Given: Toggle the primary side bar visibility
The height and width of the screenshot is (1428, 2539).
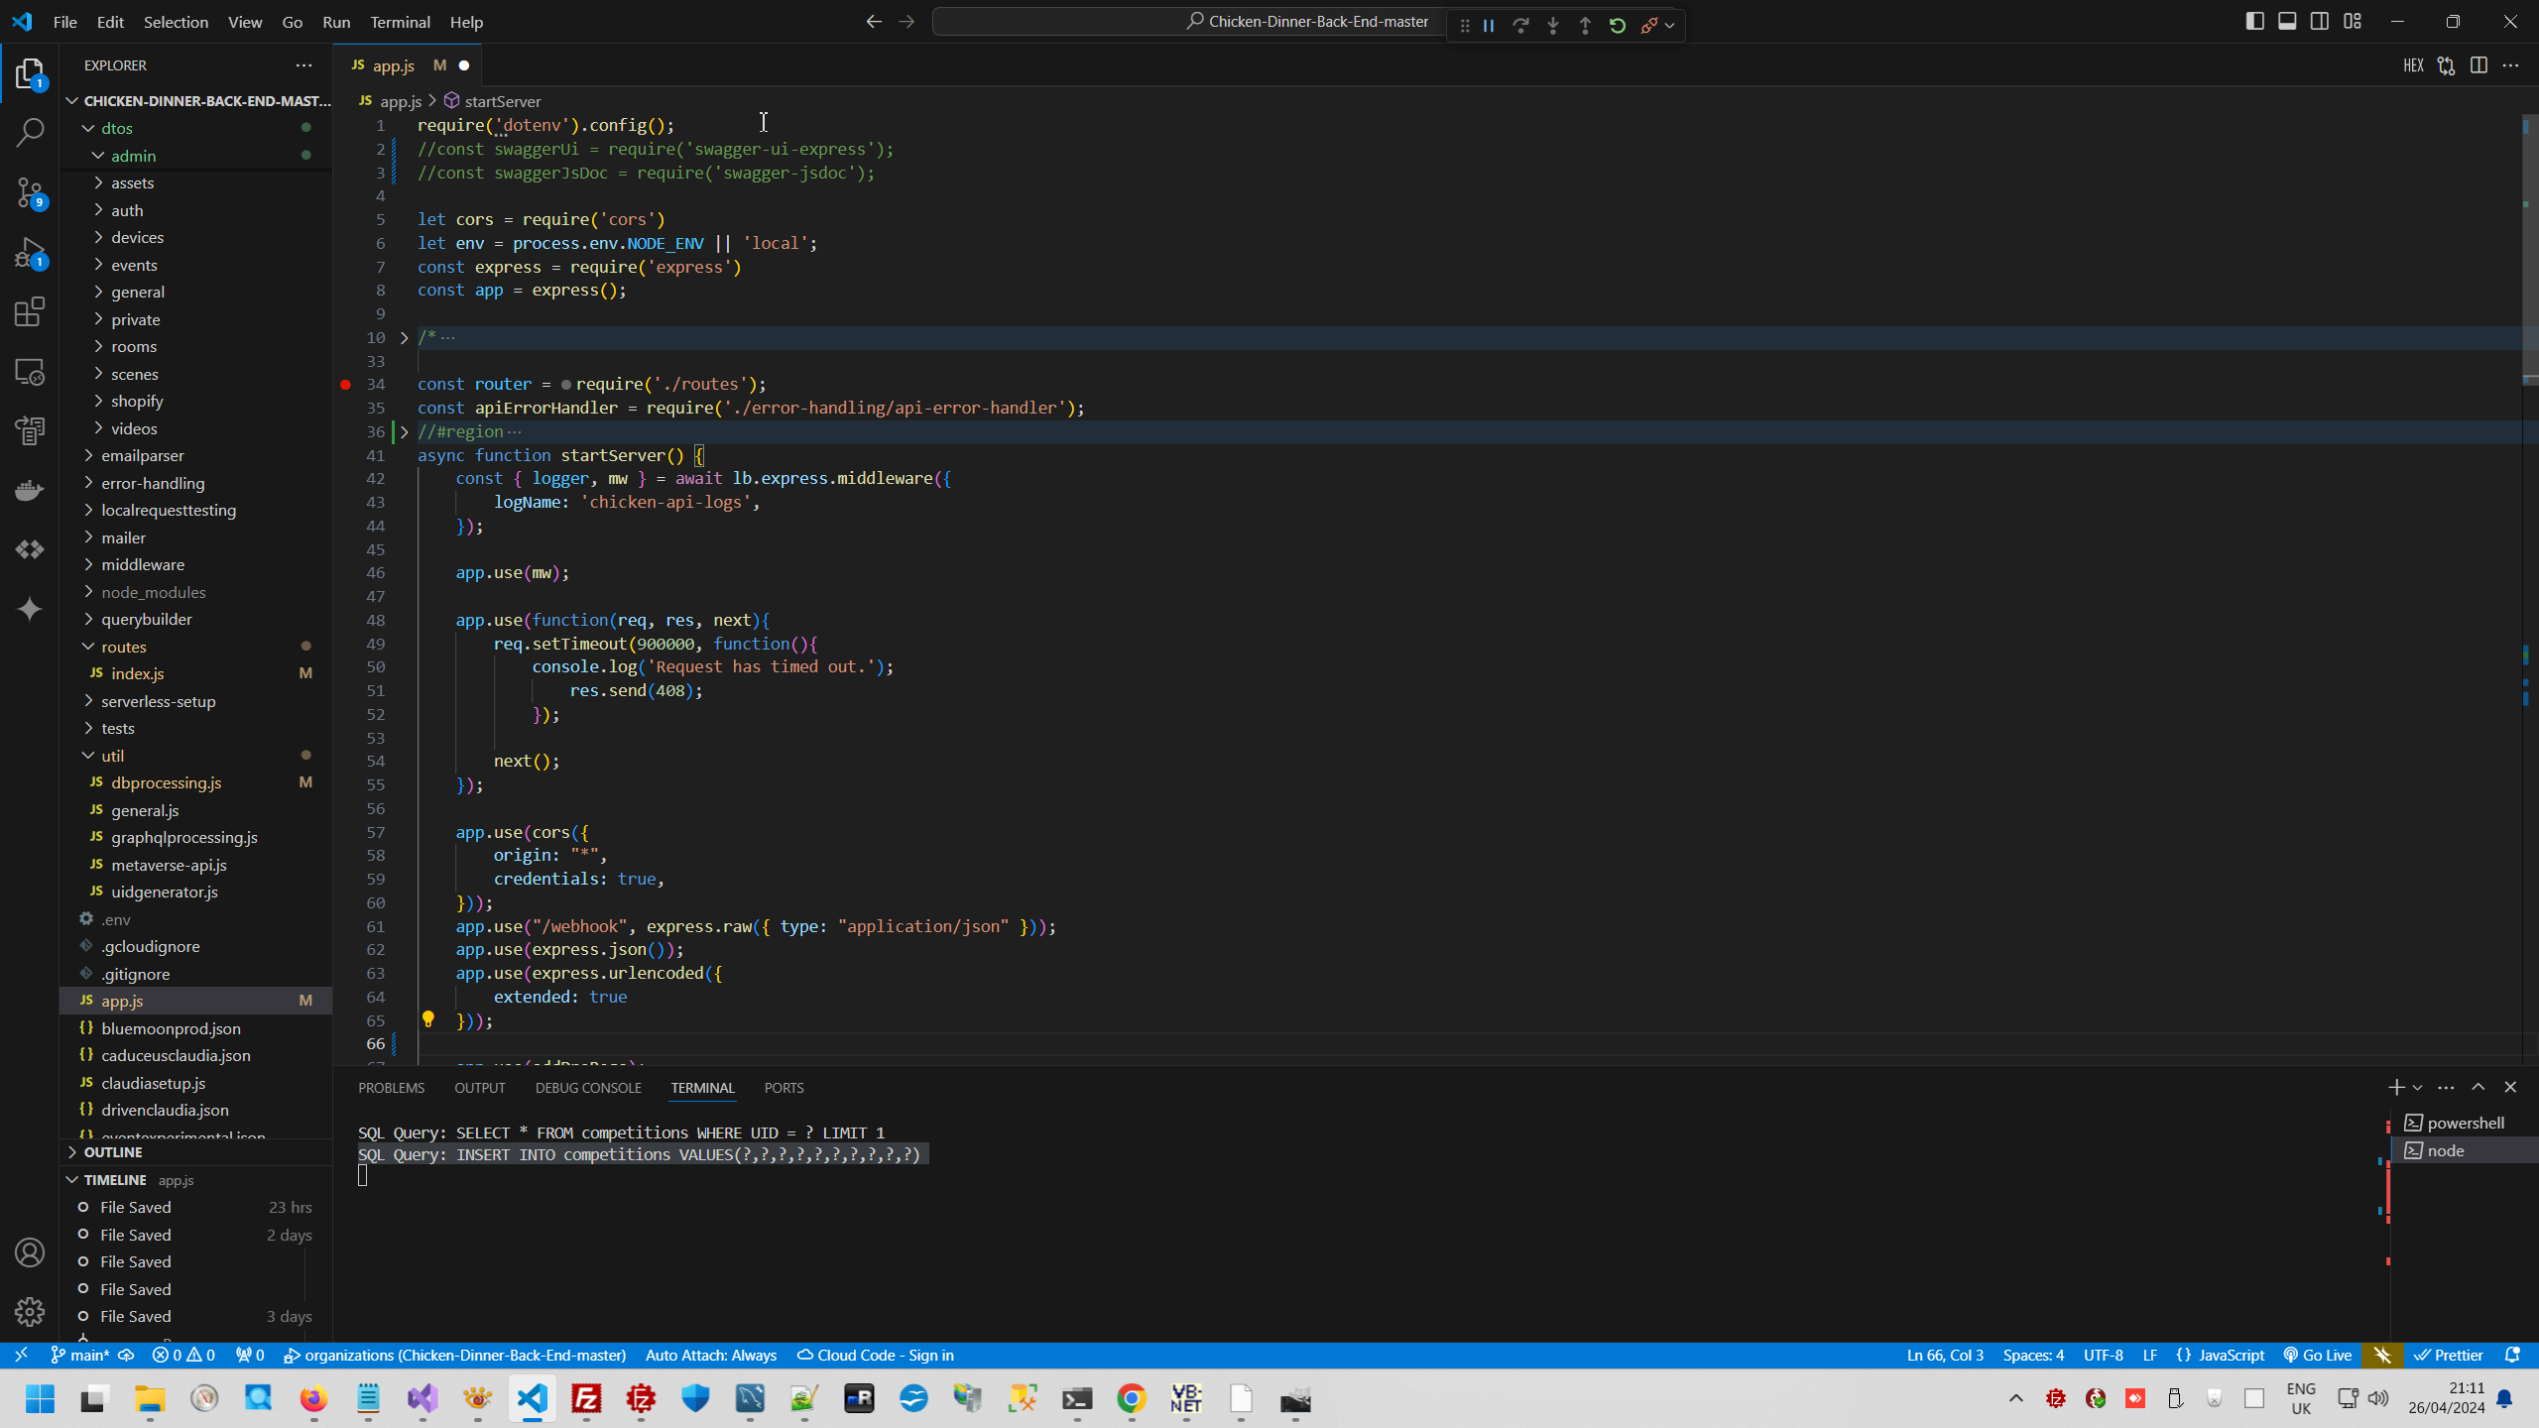Looking at the screenshot, I should (x=2254, y=22).
